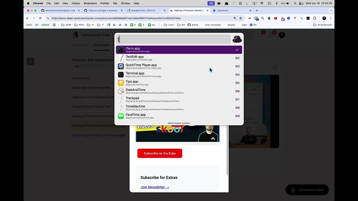Screen dimensions: 358x201
Task: Open the Learn bookmarks folder
Action: [x=169, y=25]
